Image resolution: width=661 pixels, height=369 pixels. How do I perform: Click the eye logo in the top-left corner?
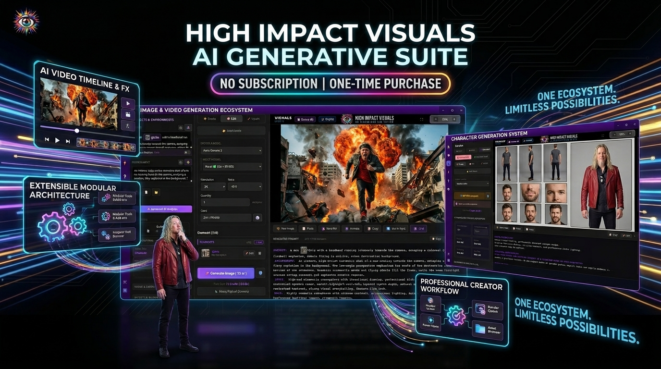pos(26,22)
